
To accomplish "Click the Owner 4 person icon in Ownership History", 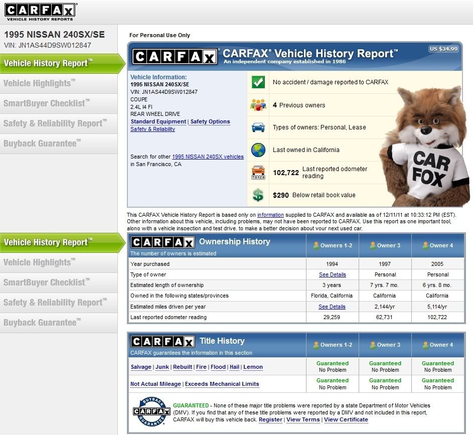I will 425,245.
